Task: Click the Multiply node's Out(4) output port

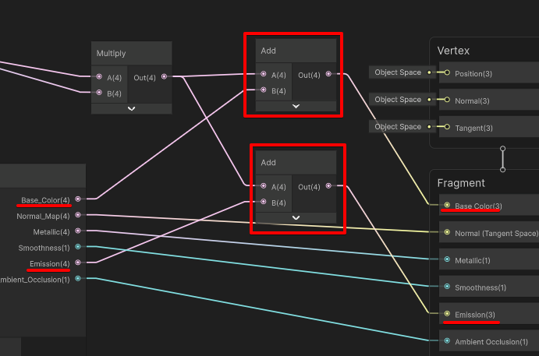Action: pyautogui.click(x=164, y=76)
